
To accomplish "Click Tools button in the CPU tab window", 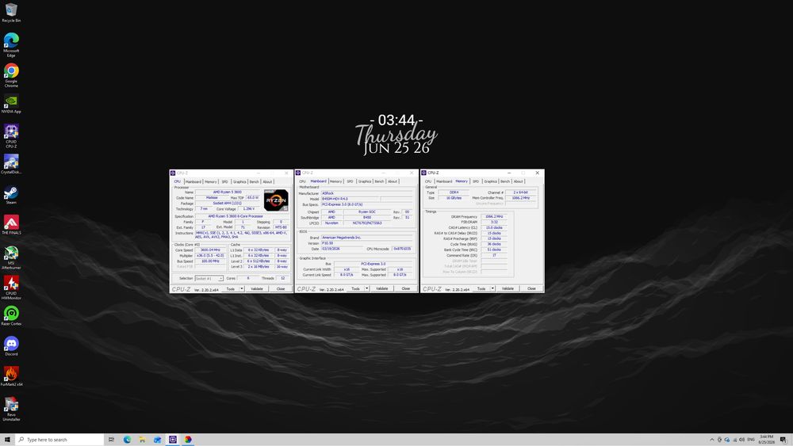I will point(231,289).
